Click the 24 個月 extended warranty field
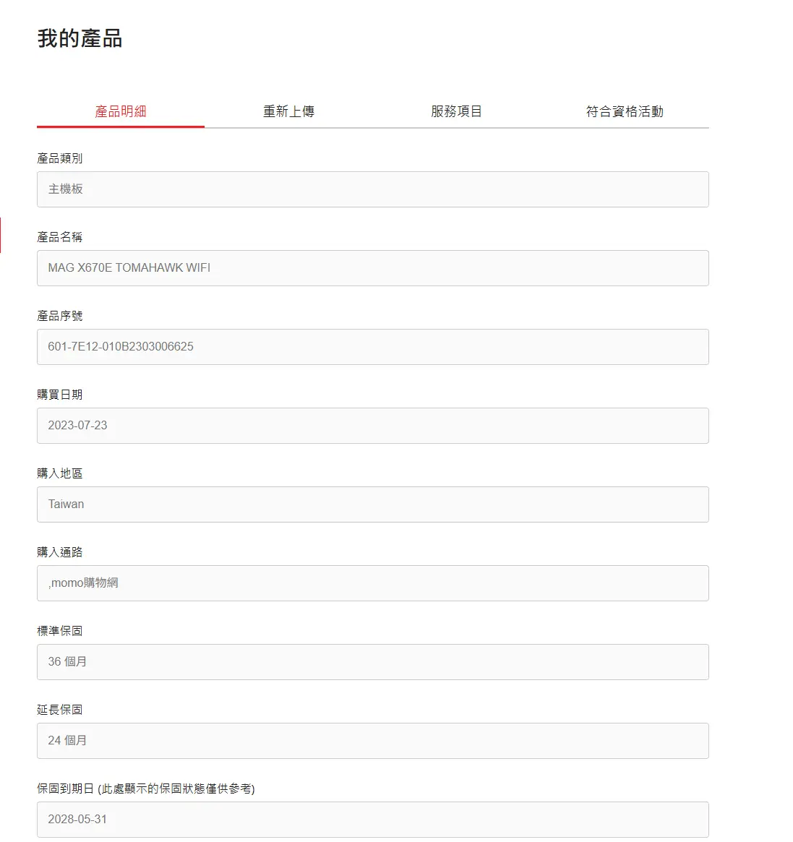This screenshot has height=842, width=793. pos(372,741)
